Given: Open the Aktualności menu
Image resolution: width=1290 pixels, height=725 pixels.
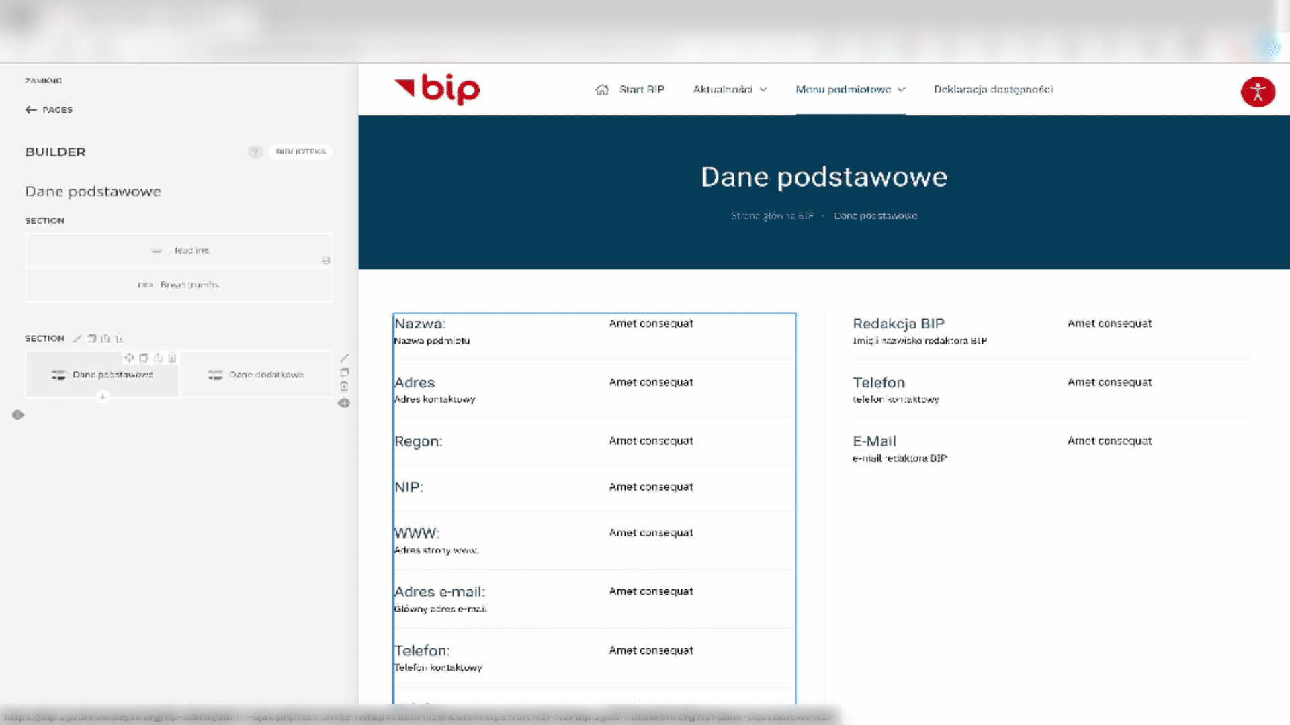Looking at the screenshot, I should (x=723, y=89).
